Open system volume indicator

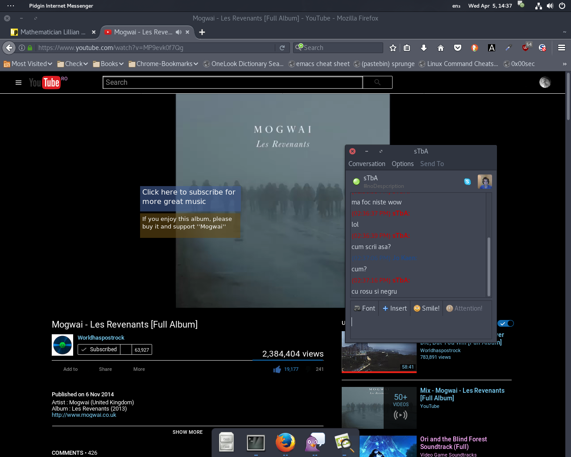coord(550,6)
